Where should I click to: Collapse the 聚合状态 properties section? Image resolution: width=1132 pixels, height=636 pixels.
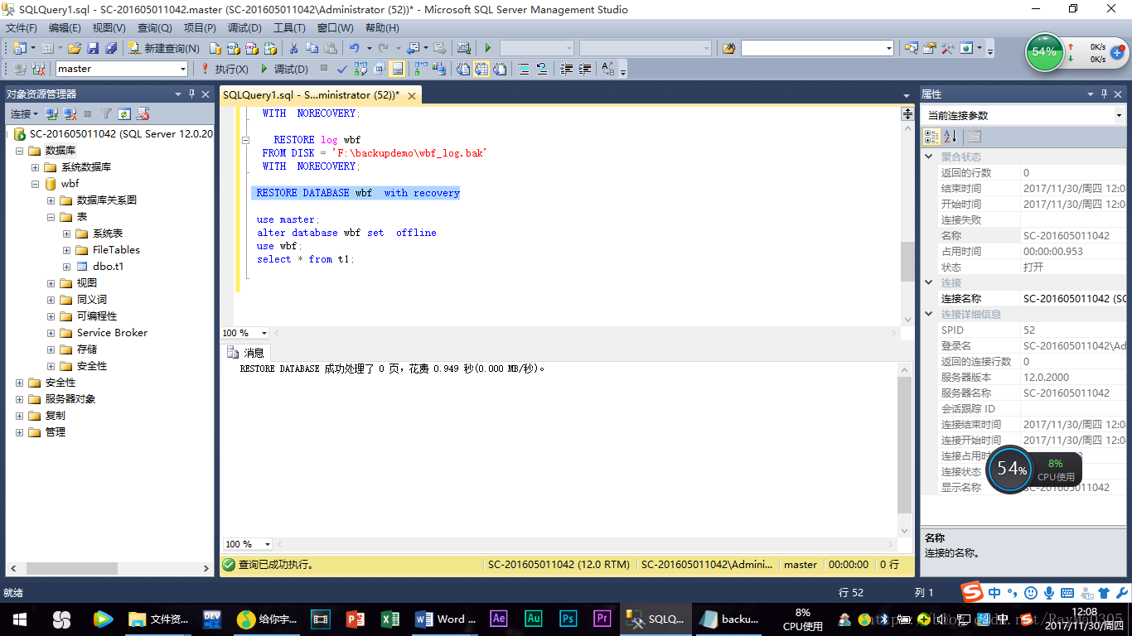pos(929,157)
